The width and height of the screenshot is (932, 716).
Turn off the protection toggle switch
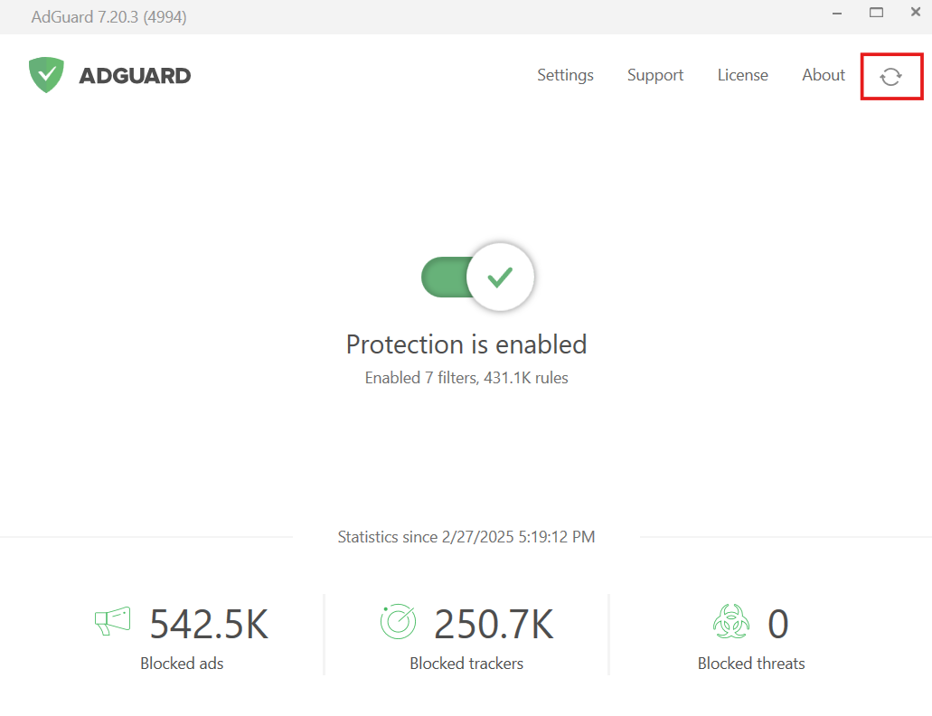coord(477,277)
